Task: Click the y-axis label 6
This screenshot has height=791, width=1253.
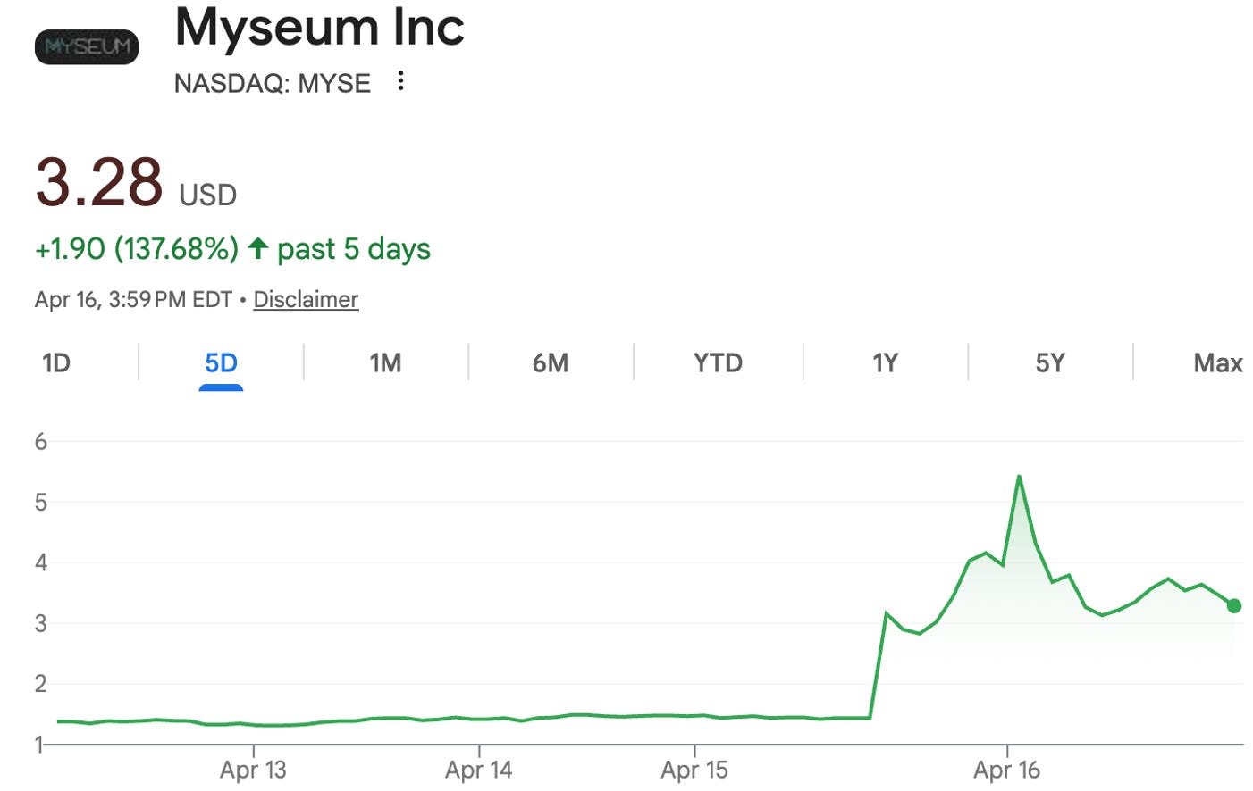Action: [x=40, y=441]
